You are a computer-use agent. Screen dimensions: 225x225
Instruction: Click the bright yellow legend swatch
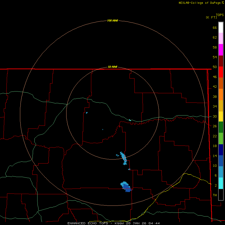[221, 116]
